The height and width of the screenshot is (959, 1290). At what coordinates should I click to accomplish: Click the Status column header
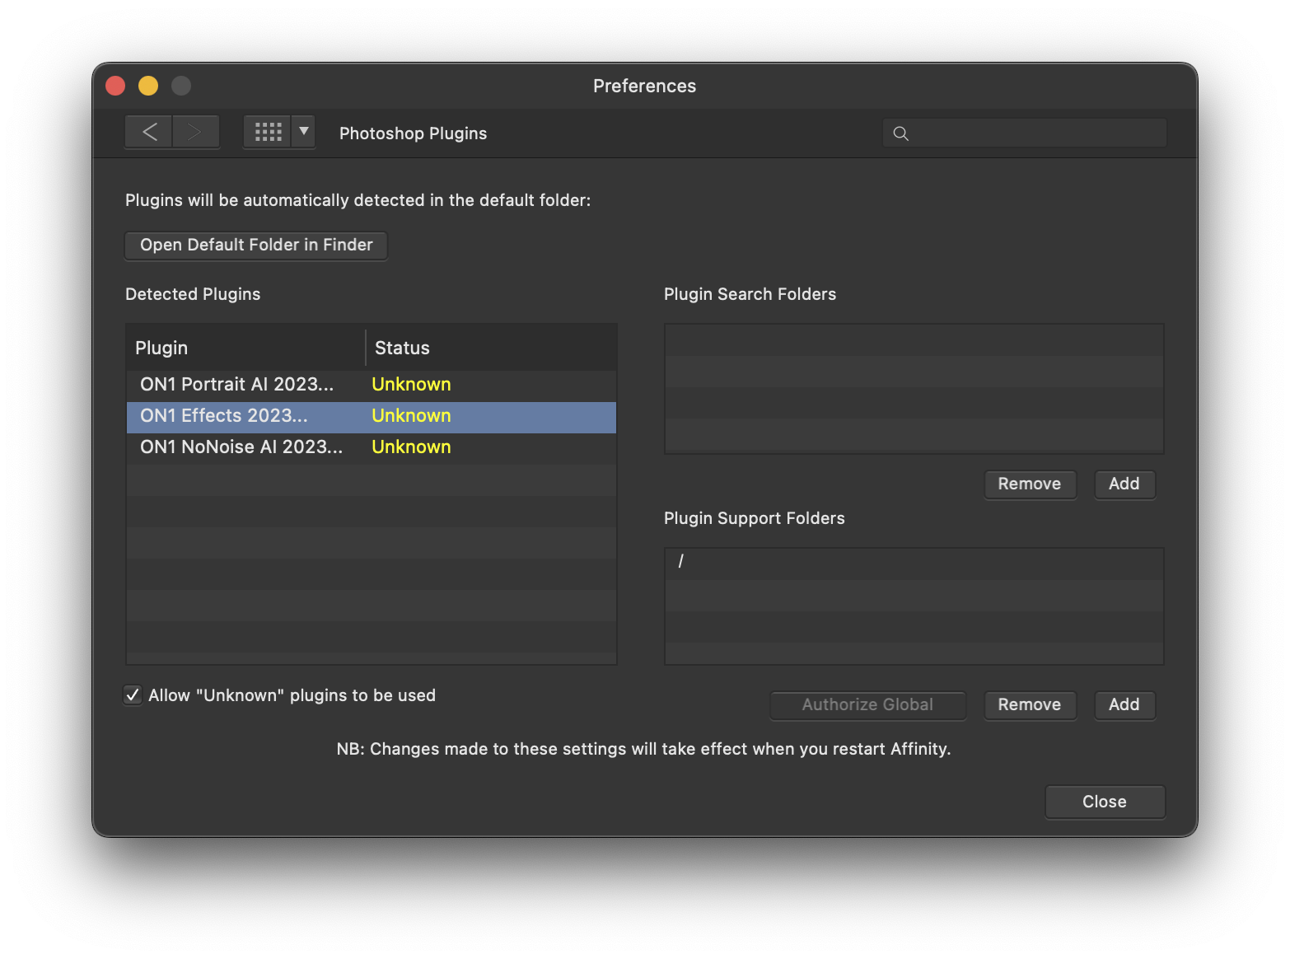(492, 348)
